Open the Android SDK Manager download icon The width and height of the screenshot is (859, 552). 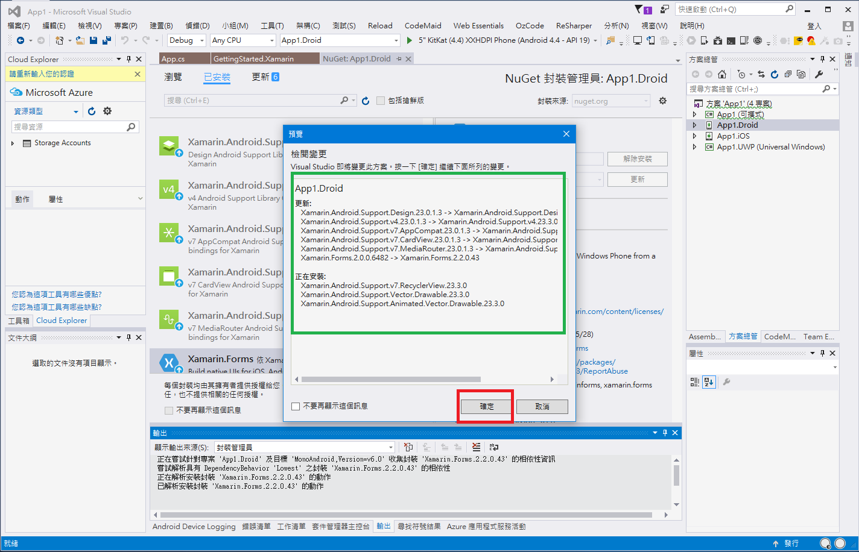click(718, 40)
